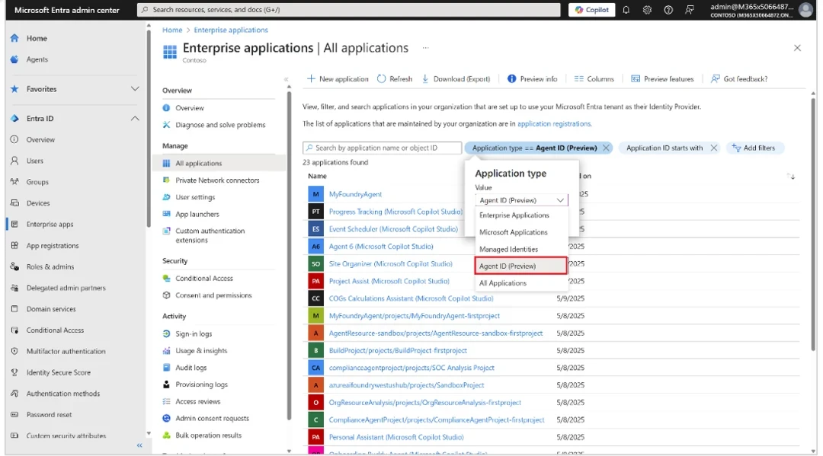This screenshot has height=456, width=823.
Task: Collapse the Entra ID section
Action: pos(135,119)
